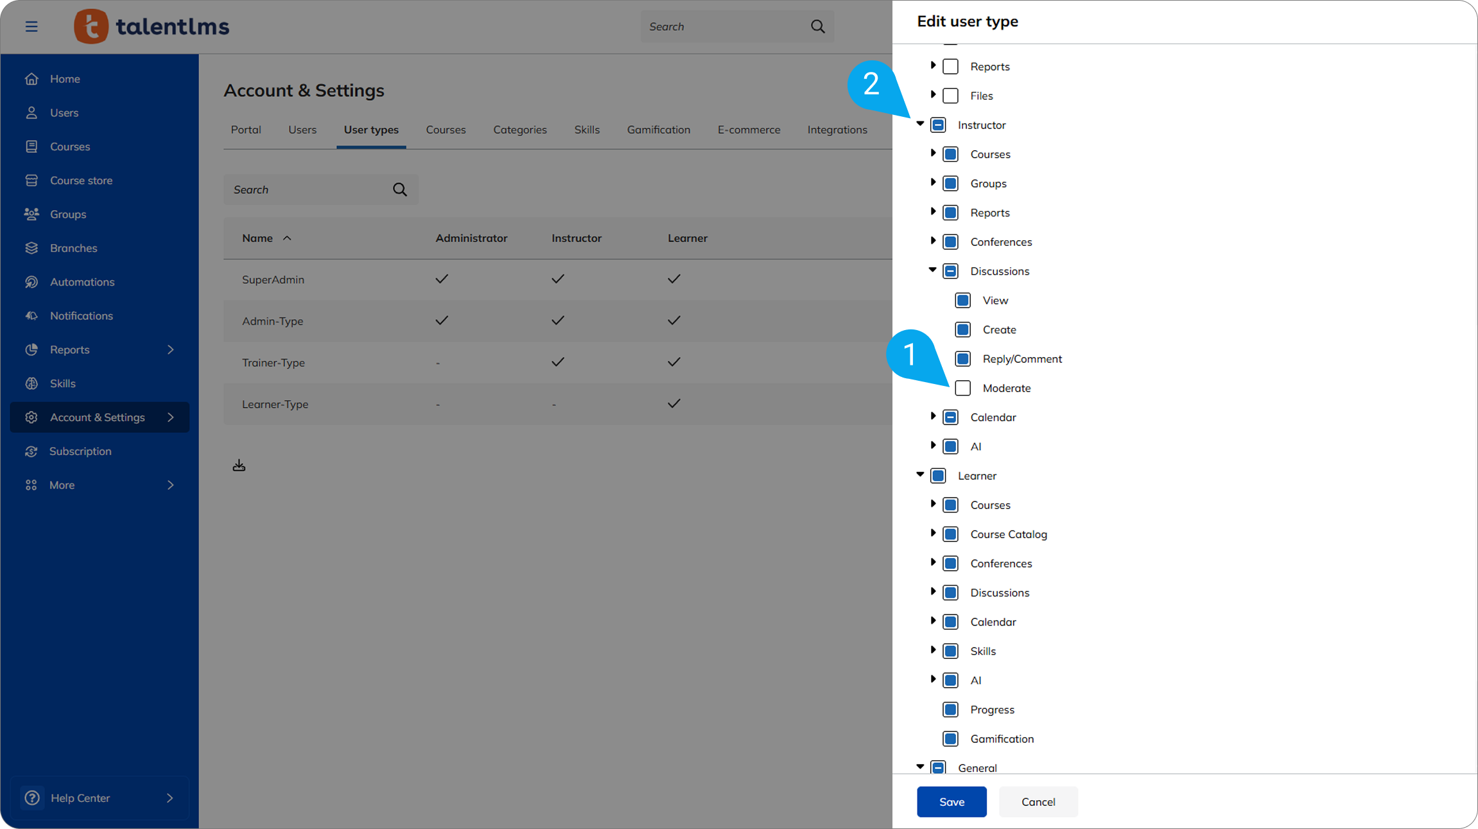Toggle the Learner Gamification checkbox
Screen dimensions: 1478x829
click(950, 738)
